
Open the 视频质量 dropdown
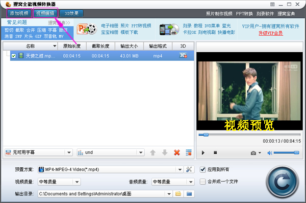click(59, 182)
